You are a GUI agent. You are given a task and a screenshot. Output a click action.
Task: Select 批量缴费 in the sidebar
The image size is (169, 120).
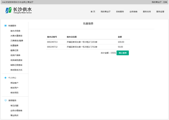click(14, 45)
